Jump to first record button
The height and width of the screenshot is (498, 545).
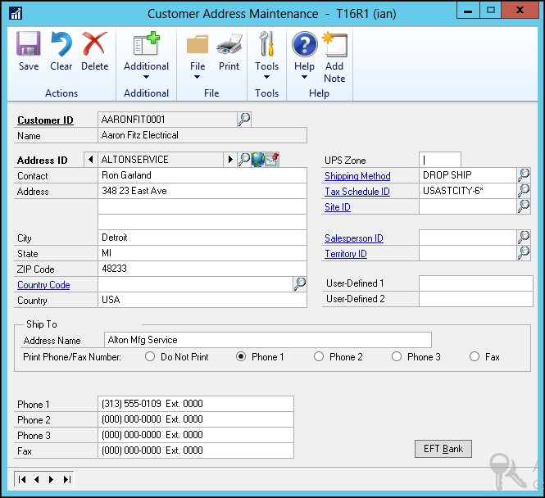[x=22, y=480]
